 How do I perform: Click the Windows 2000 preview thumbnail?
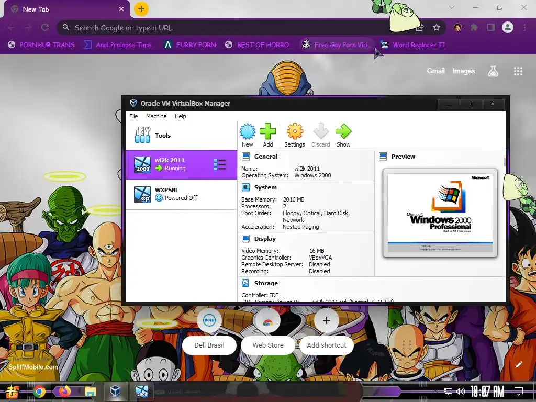[x=440, y=213]
